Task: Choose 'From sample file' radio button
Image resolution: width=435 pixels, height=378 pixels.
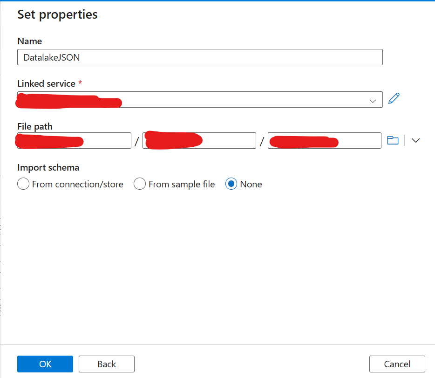Action: (x=140, y=184)
